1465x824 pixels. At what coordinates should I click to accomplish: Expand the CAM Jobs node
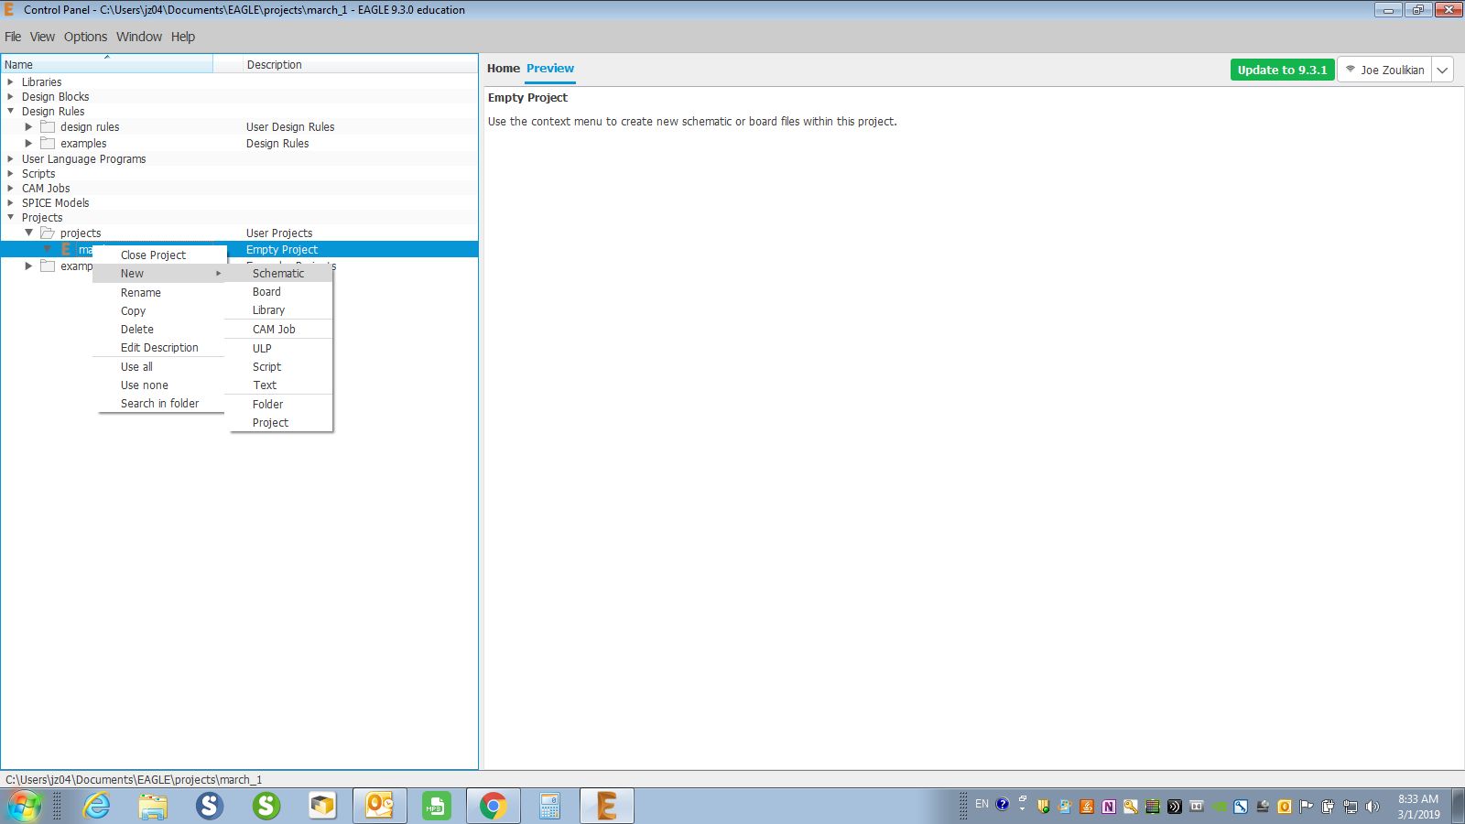[x=11, y=189]
